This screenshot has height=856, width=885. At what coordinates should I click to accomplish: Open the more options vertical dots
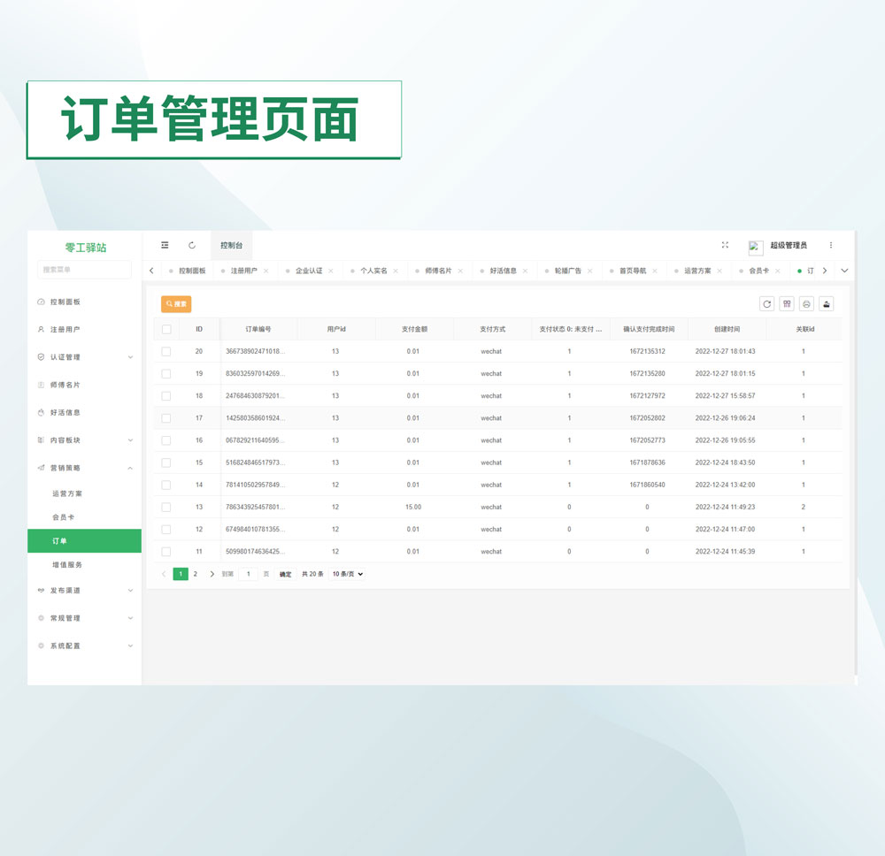pyautogui.click(x=830, y=245)
